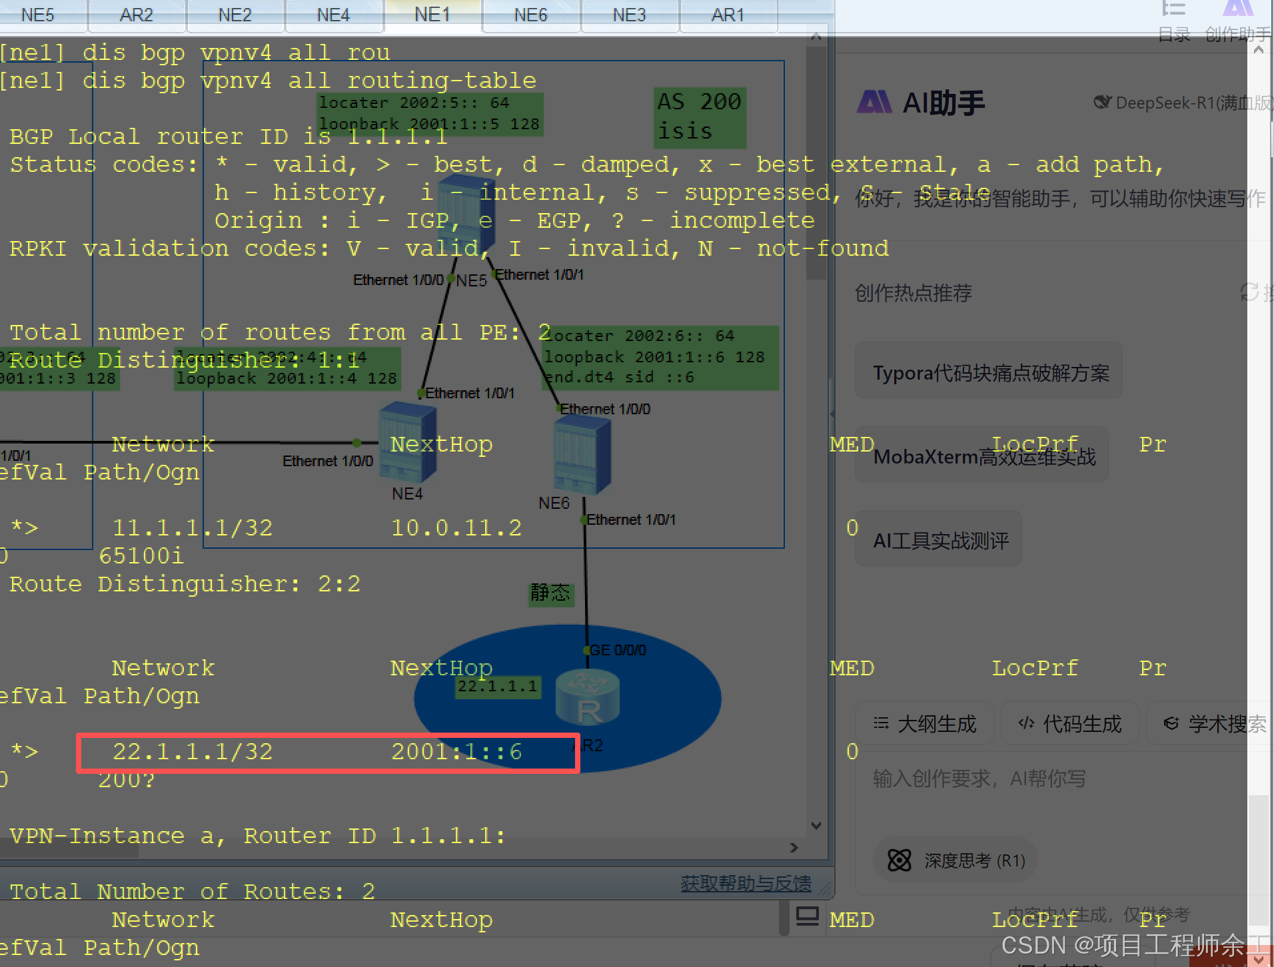Screen dimensions: 1274x967
Task: Click the AR2 router icon in blue oval
Action: [x=588, y=698]
